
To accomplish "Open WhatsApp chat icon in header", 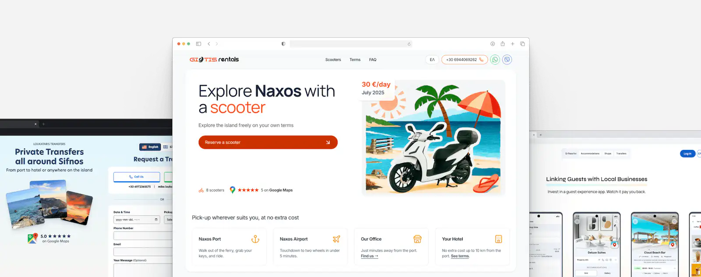I will pos(495,60).
